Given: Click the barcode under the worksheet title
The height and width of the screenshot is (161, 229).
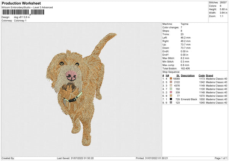Looking at the screenshot, I should tap(23, 12).
